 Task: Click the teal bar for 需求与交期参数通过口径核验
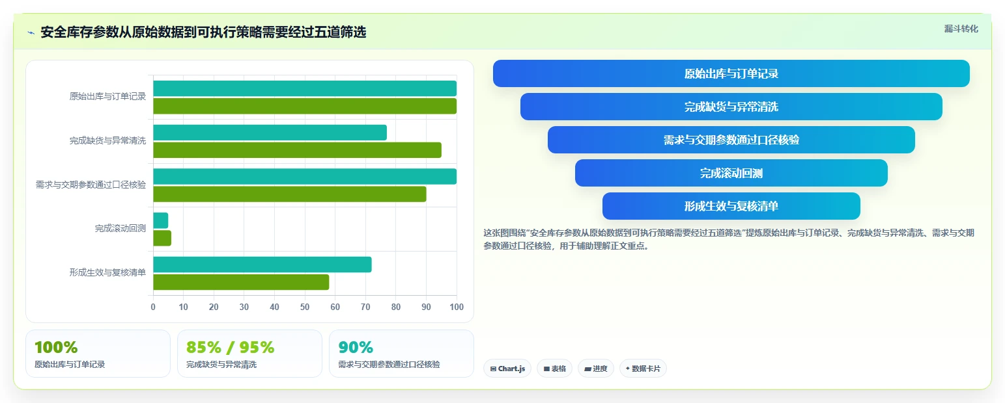pos(305,176)
